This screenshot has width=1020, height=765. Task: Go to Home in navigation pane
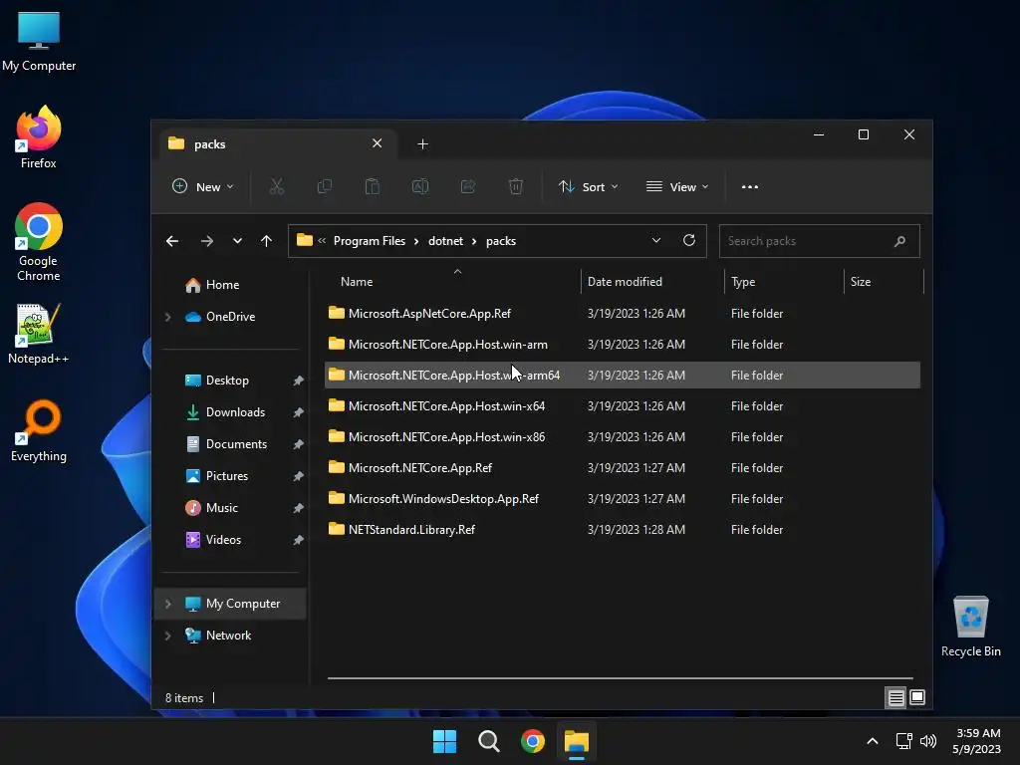pyautogui.click(x=222, y=285)
